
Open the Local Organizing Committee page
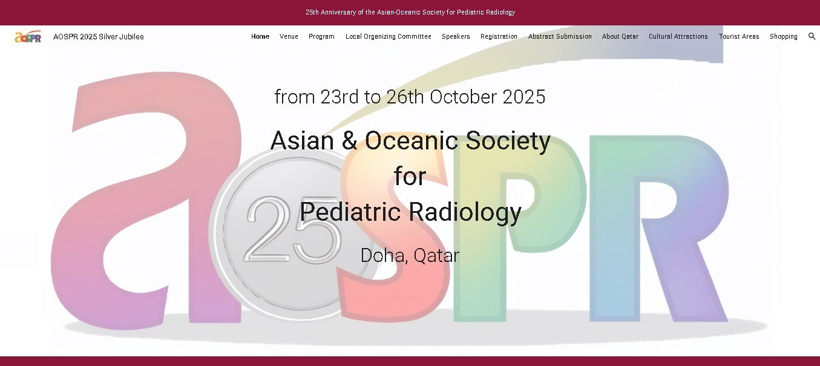[x=389, y=36]
